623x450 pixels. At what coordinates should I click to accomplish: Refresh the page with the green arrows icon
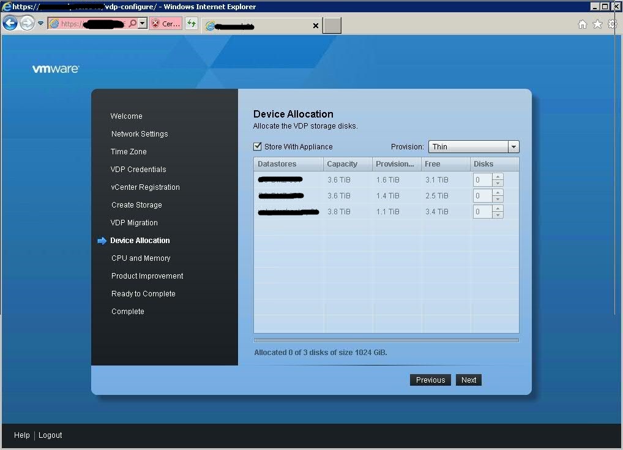[x=192, y=23]
